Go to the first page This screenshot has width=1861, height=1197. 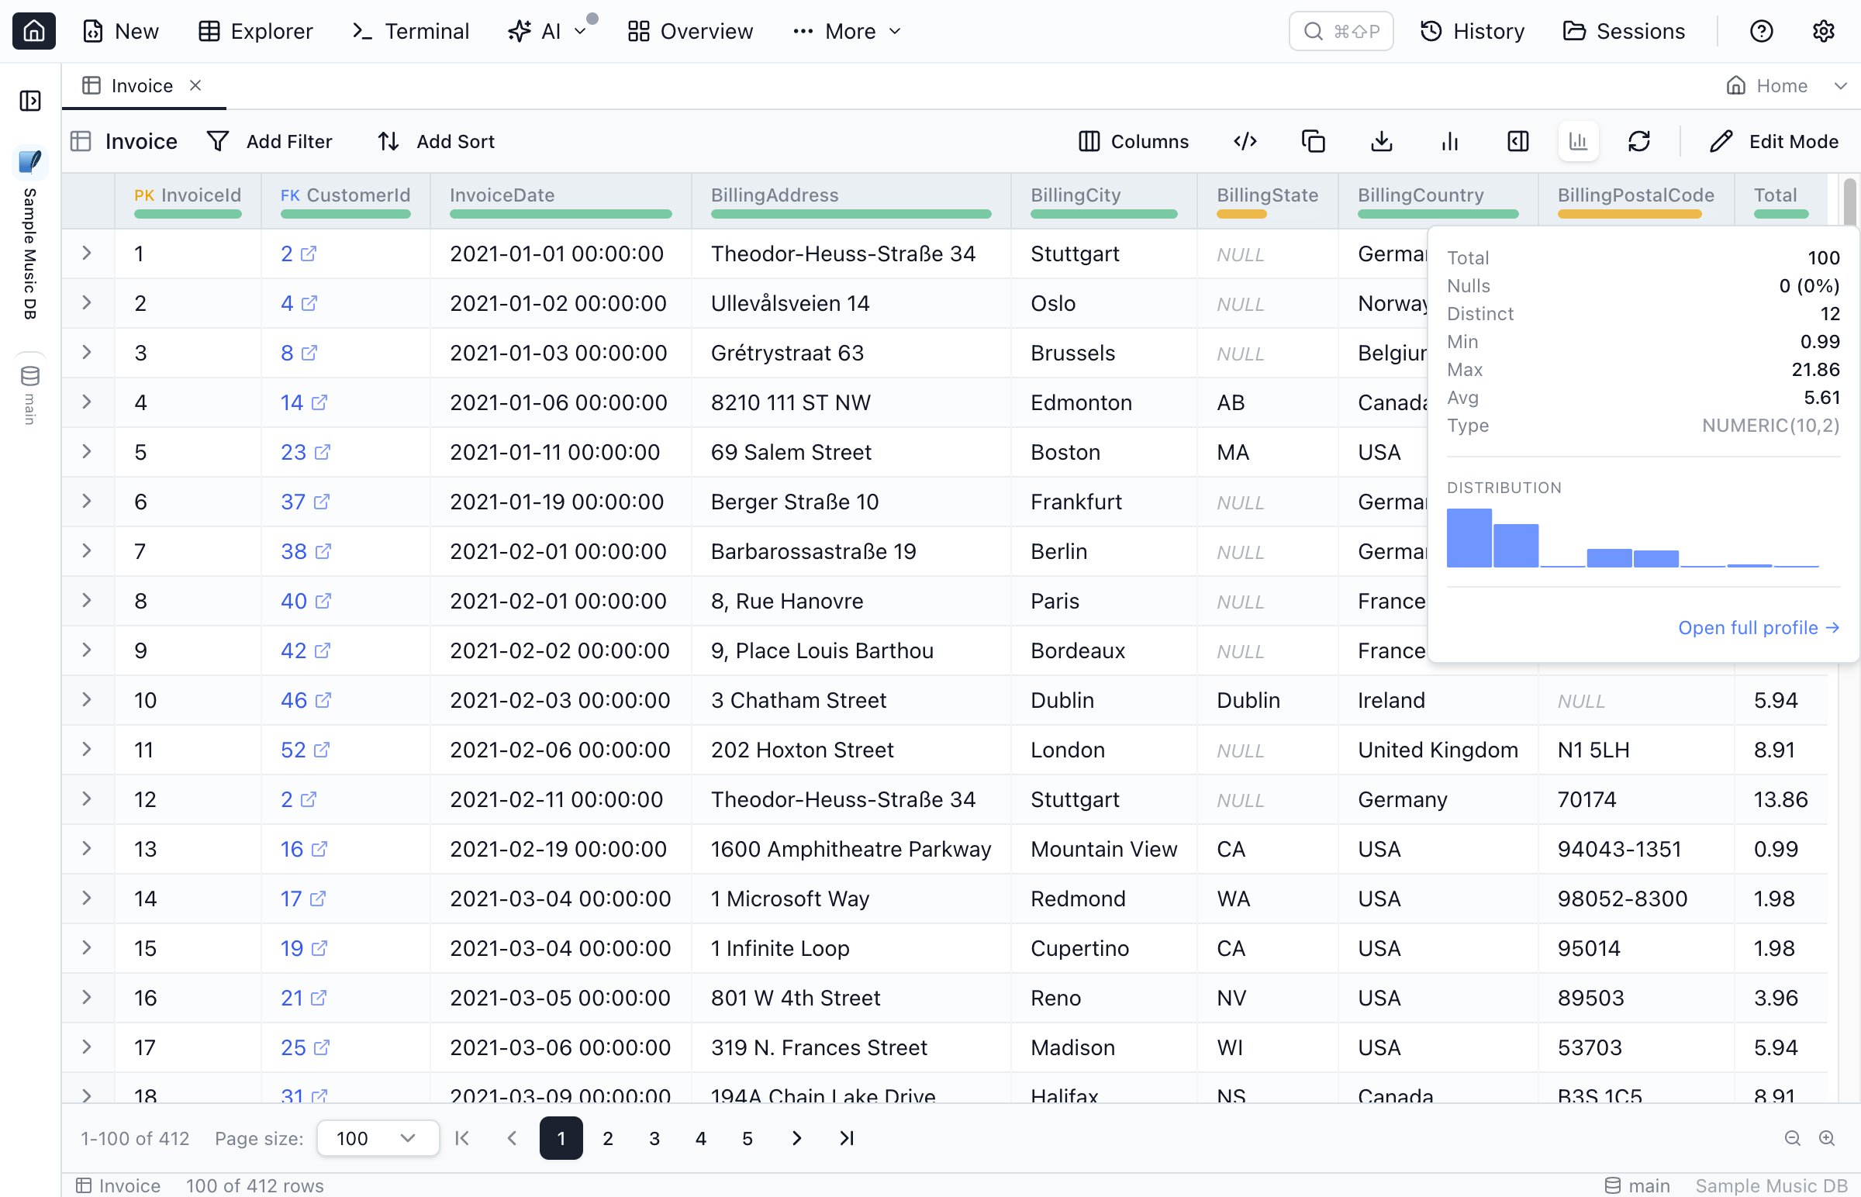tap(461, 1139)
